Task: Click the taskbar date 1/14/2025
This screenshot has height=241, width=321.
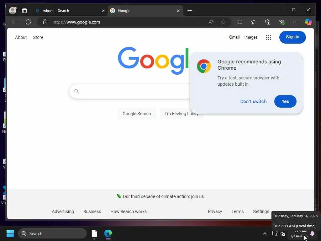Action: tap(298, 236)
